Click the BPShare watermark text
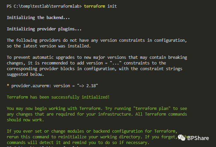Image resolution: width=216 pixels, height=147 pixels. pos(198,138)
